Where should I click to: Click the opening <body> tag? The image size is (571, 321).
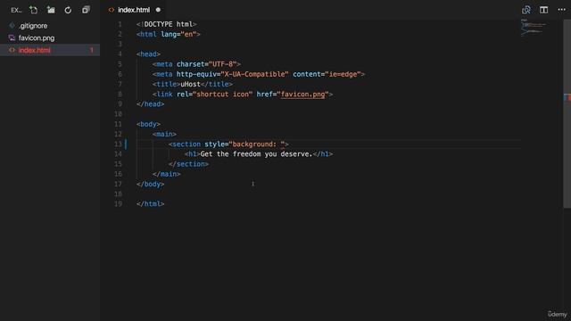pos(148,124)
